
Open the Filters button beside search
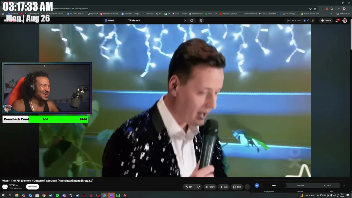pos(109,20)
